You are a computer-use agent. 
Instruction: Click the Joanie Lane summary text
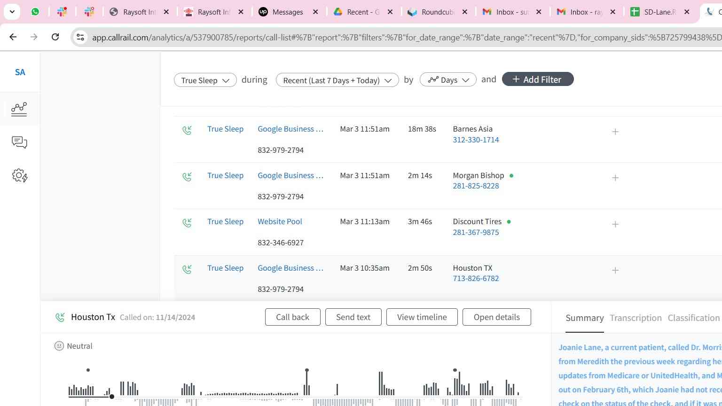point(640,375)
